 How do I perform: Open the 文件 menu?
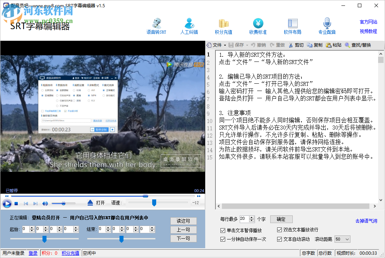pyautogui.click(x=216, y=45)
